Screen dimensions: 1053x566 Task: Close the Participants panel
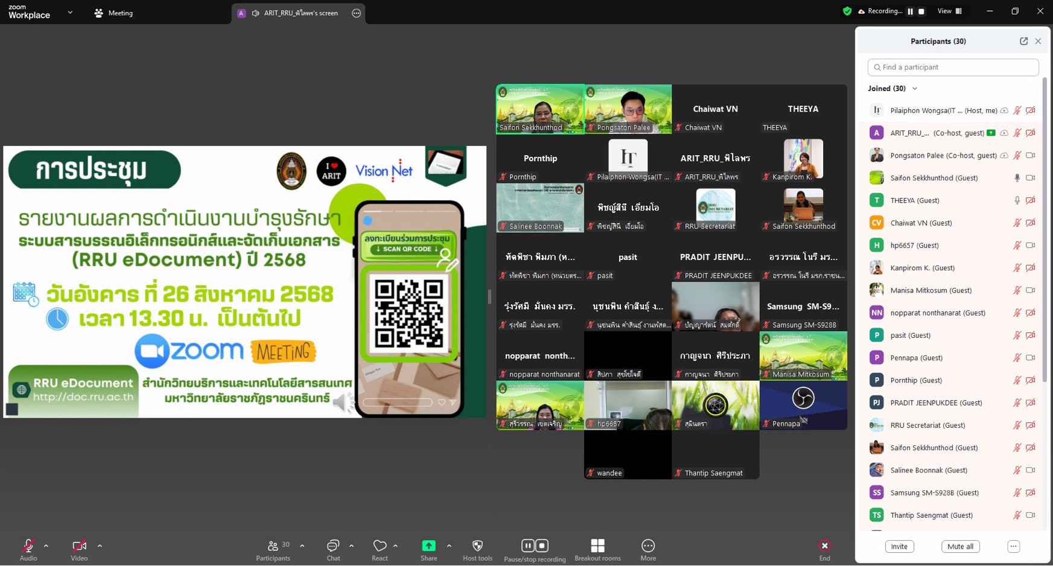(x=1038, y=41)
